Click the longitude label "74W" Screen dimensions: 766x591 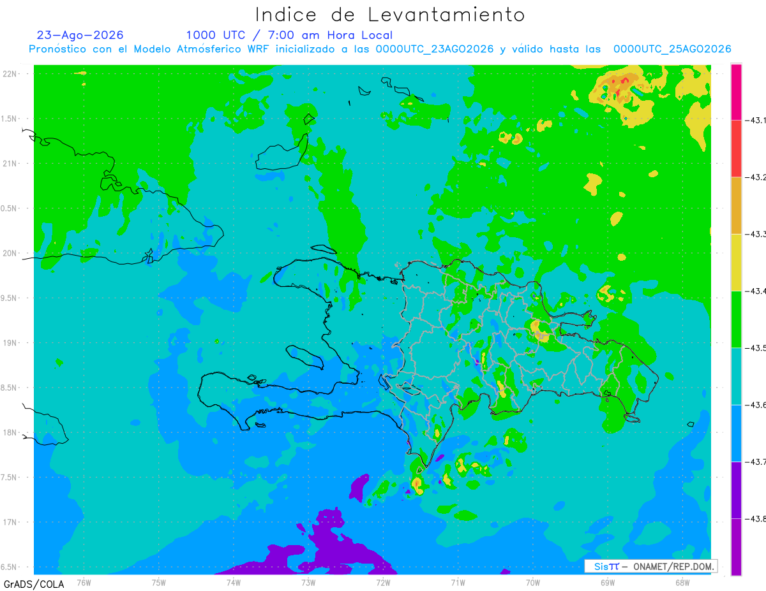234,581
